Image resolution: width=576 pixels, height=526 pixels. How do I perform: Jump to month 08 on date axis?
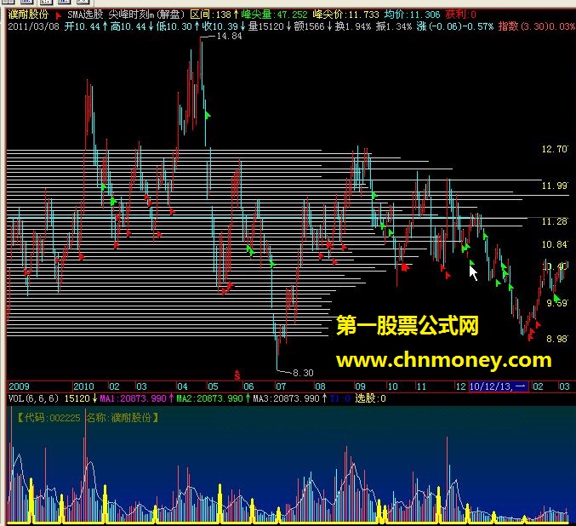(x=320, y=386)
